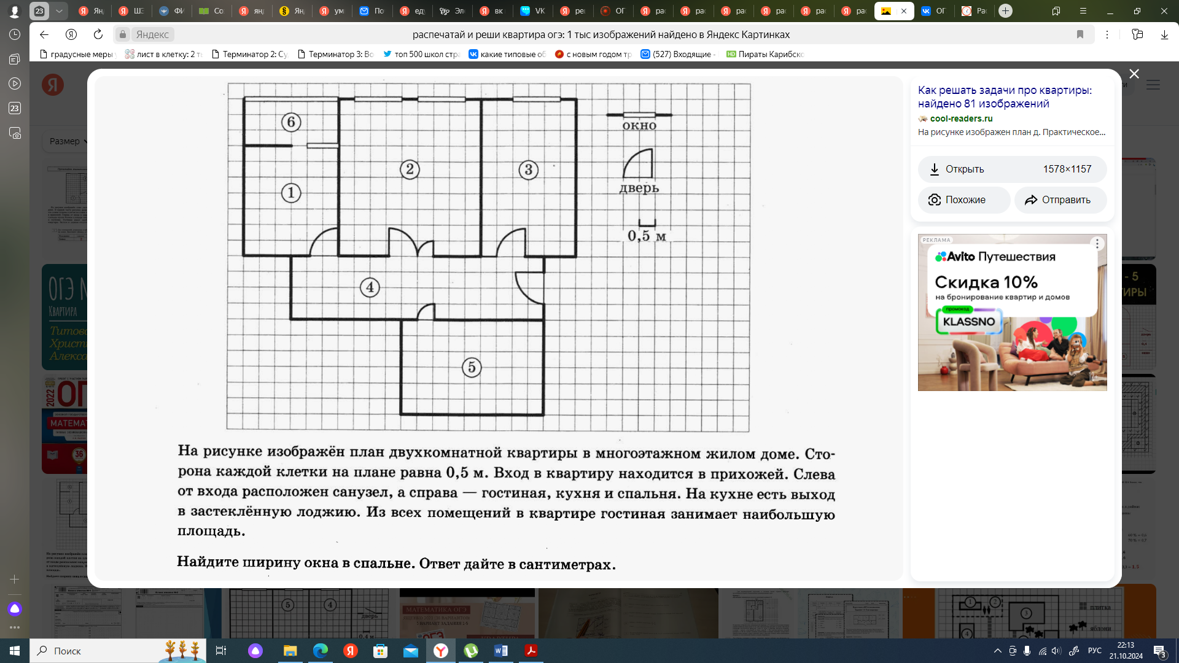Open the sidebar play icon
This screenshot has width=1179, height=663.
(15, 83)
